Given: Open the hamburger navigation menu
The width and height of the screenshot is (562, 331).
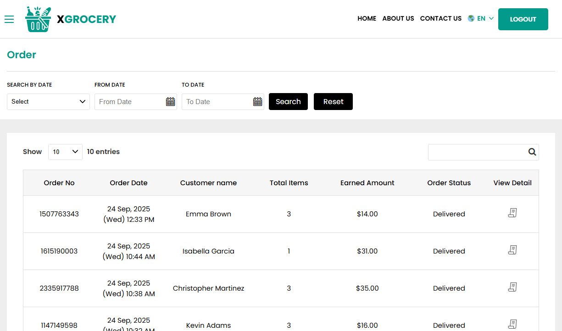Looking at the screenshot, I should [x=9, y=19].
